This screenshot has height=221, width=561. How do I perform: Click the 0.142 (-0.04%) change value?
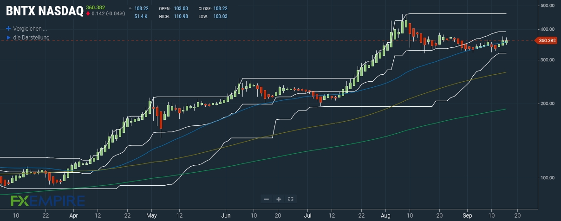click(108, 13)
